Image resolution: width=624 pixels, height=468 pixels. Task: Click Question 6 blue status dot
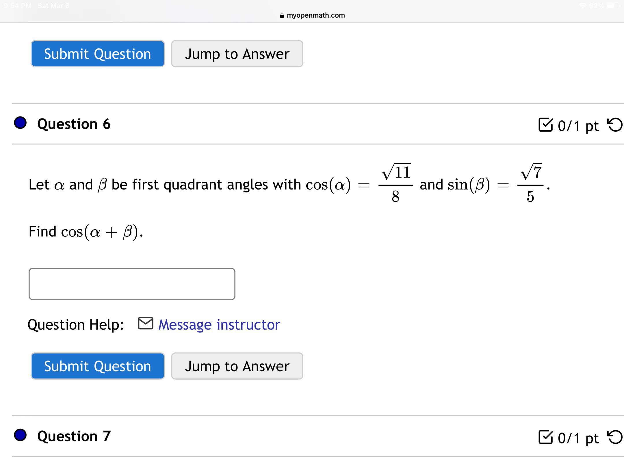click(20, 123)
